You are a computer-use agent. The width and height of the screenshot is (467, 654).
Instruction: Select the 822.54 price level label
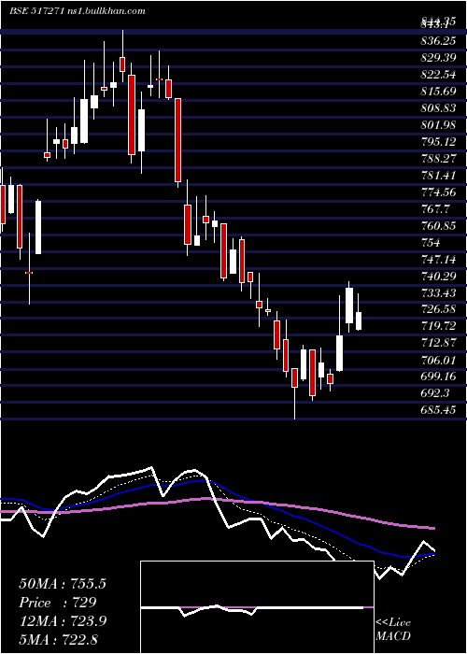438,74
